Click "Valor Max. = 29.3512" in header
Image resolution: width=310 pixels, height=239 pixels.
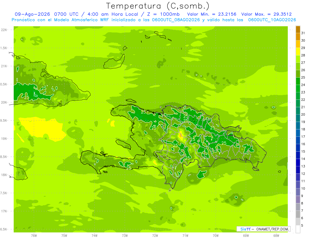tap(266, 14)
